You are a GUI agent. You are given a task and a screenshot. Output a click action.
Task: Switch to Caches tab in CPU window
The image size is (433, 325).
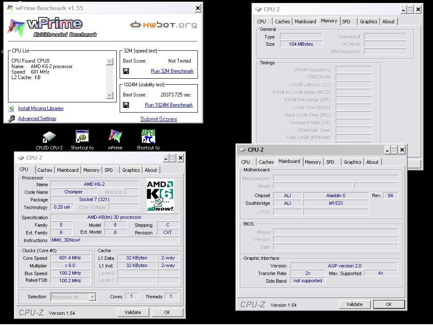tap(45, 170)
